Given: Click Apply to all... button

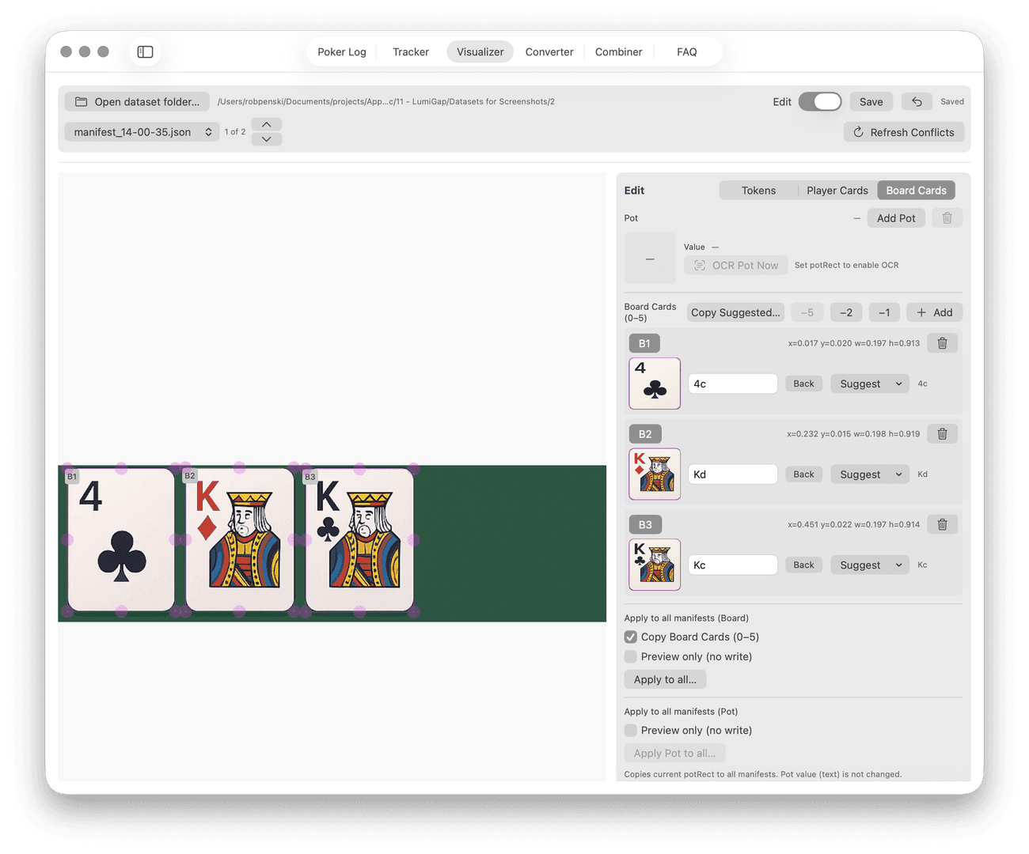Looking at the screenshot, I should (666, 679).
